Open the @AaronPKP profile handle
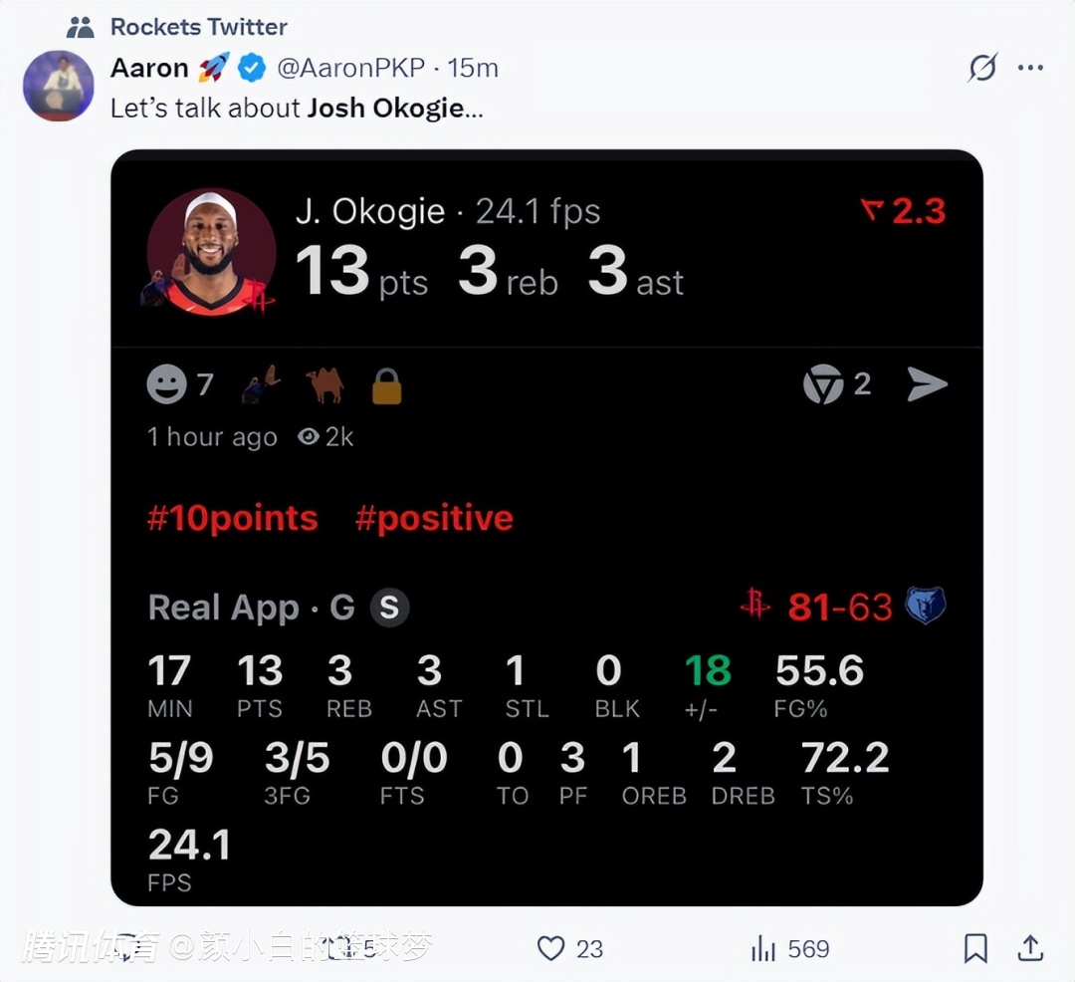This screenshot has width=1075, height=982. 350,68
